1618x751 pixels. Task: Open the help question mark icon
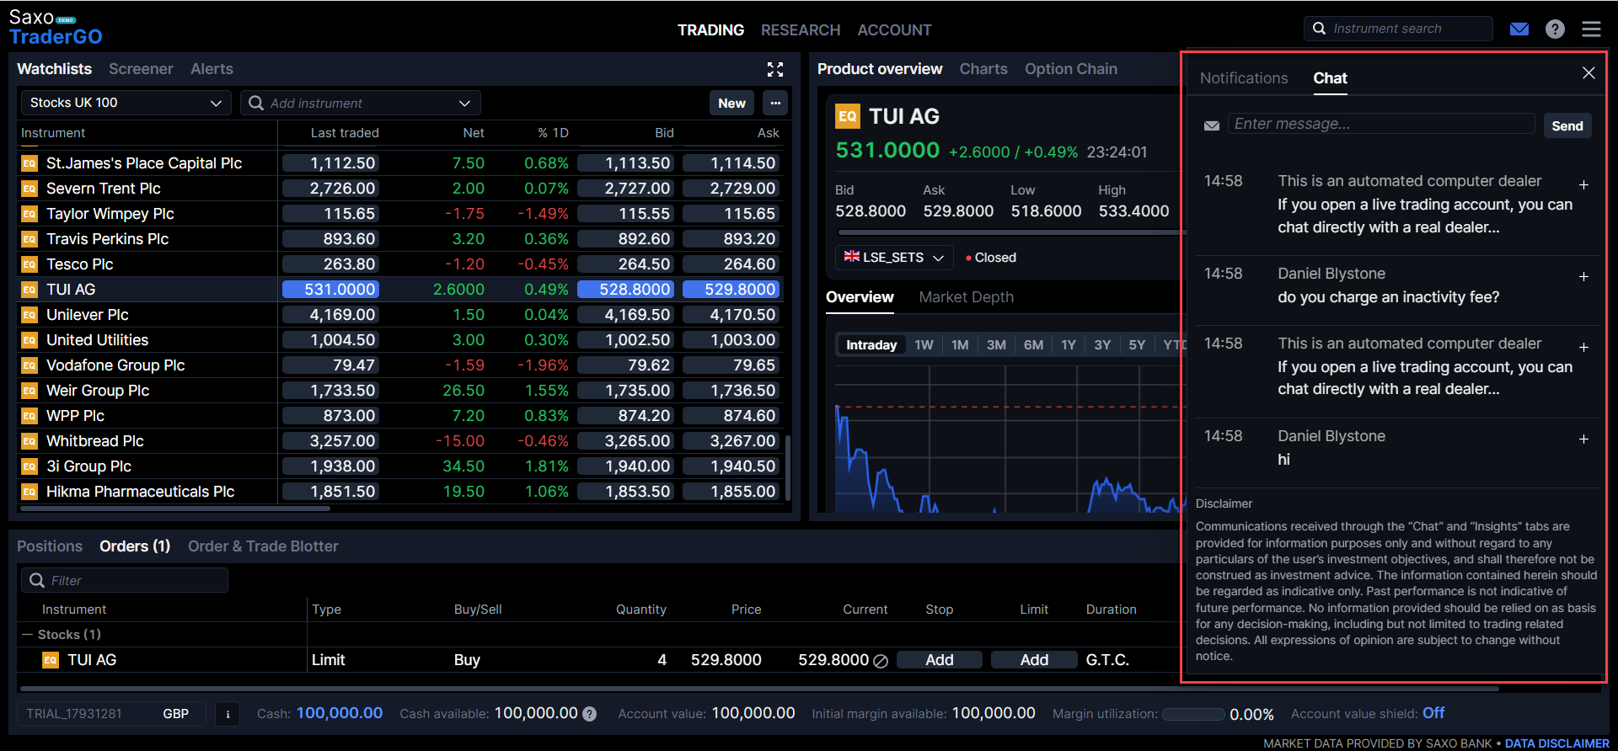[1555, 29]
